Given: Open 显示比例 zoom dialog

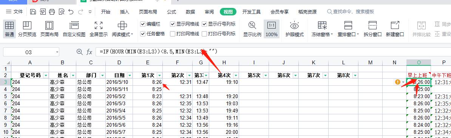Looking at the screenshot, I should (x=252, y=29).
